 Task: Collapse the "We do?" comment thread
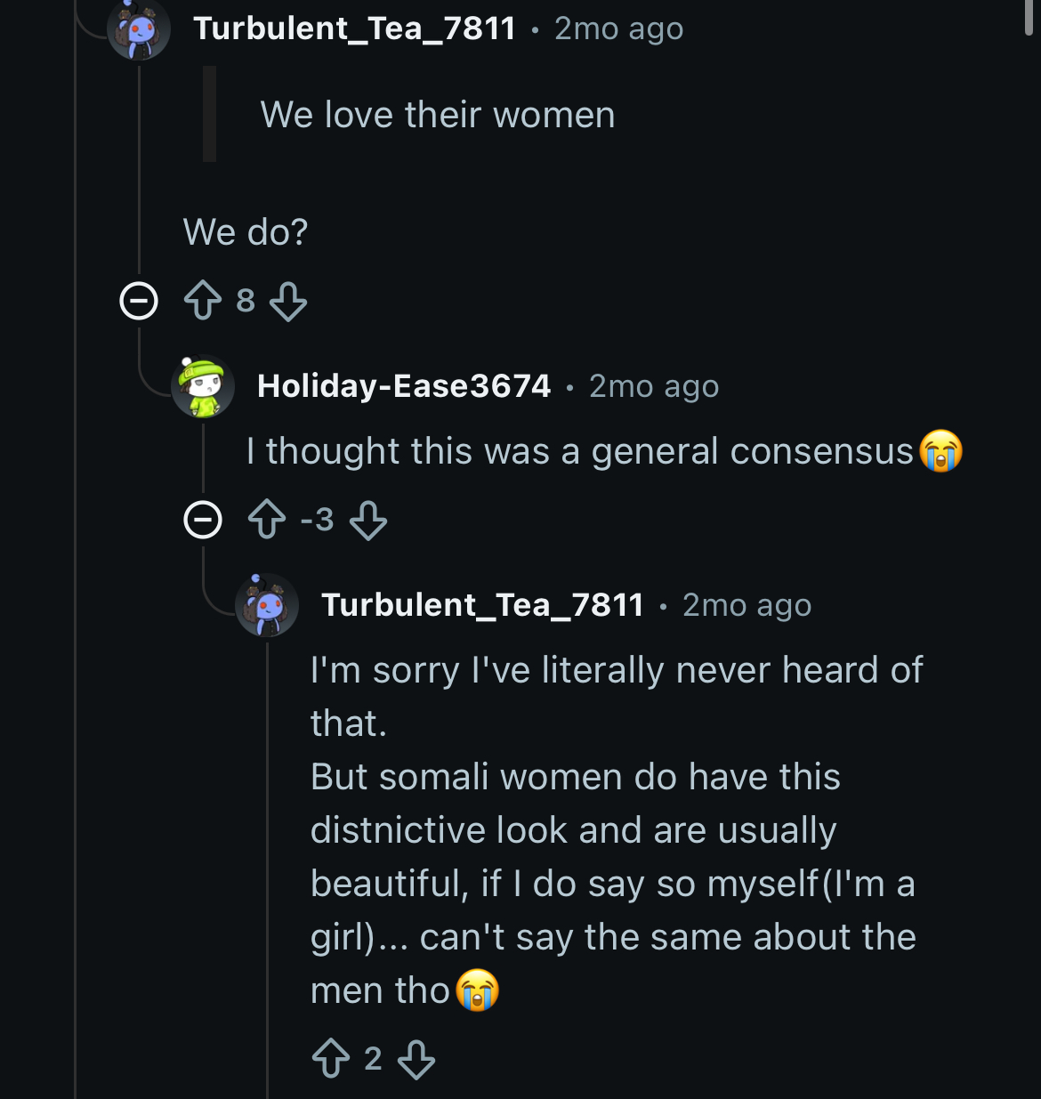pyautogui.click(x=139, y=301)
